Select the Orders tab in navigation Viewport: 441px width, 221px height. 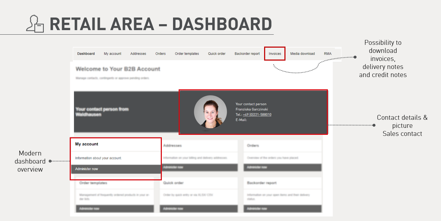(x=160, y=54)
